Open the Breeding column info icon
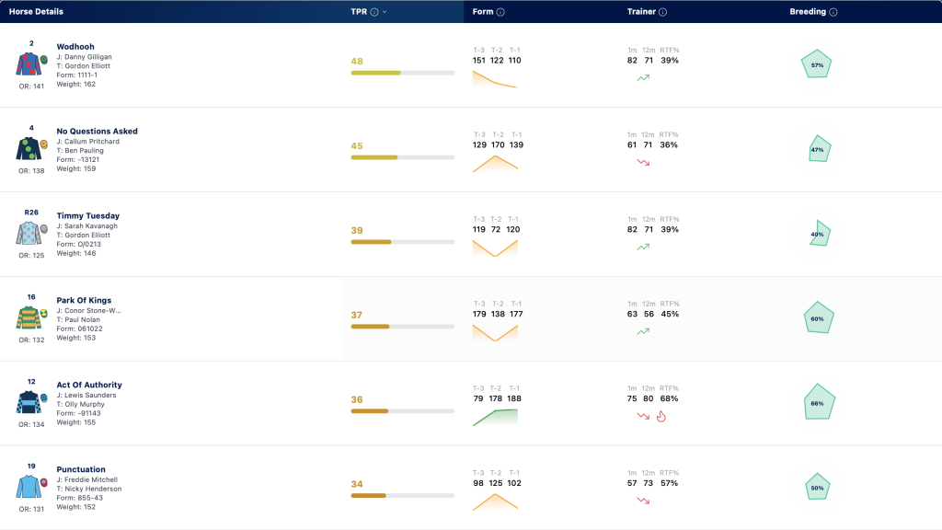This screenshot has height=530, width=942. pyautogui.click(x=833, y=12)
